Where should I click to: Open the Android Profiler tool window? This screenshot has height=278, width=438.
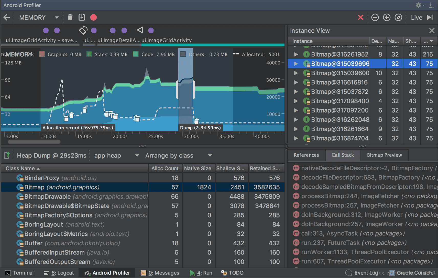pyautogui.click(x=107, y=273)
